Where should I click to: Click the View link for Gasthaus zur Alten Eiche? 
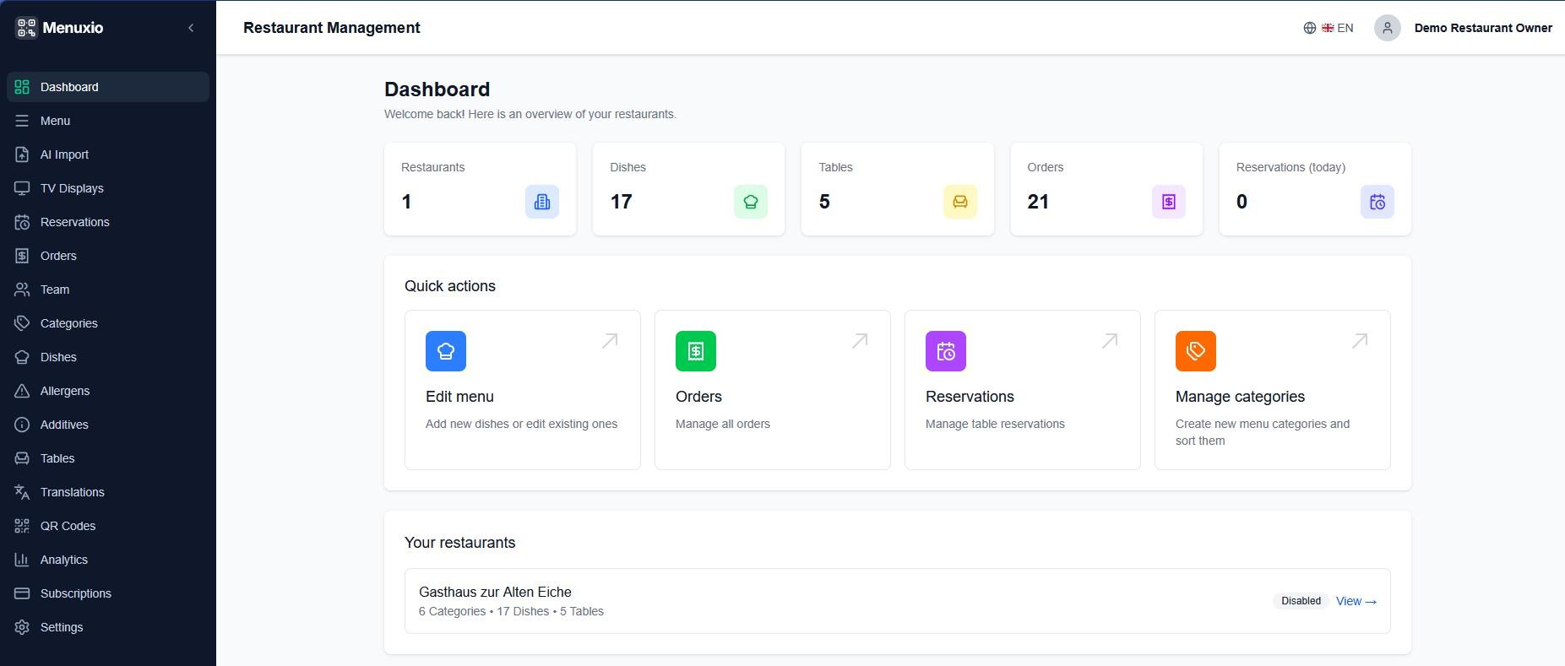point(1356,601)
